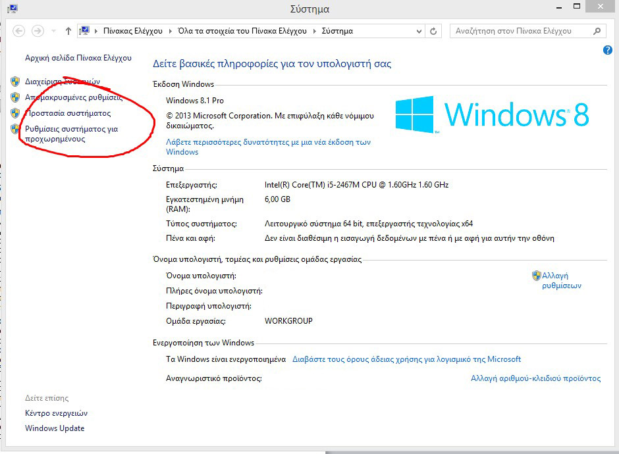Click the back navigation arrow

pos(18,31)
